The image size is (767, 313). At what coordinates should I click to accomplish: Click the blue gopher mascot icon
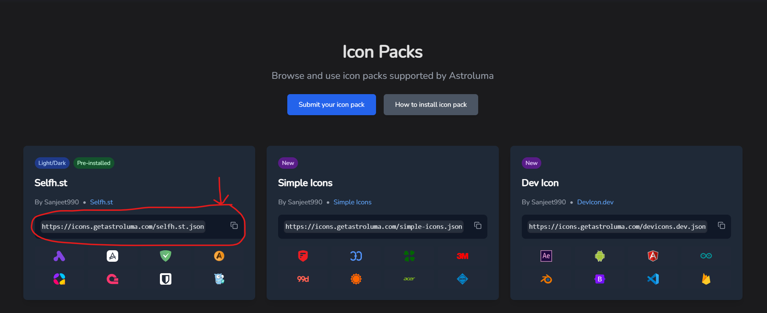coord(219,279)
